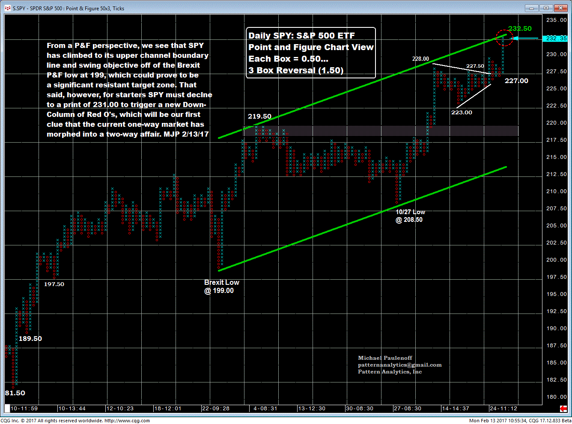Screen dimensions: 572x424
Task: Close the S.SPY chart window
Action: click(x=560, y=8)
